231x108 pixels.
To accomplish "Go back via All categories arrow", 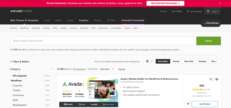I will click(x=11, y=76).
